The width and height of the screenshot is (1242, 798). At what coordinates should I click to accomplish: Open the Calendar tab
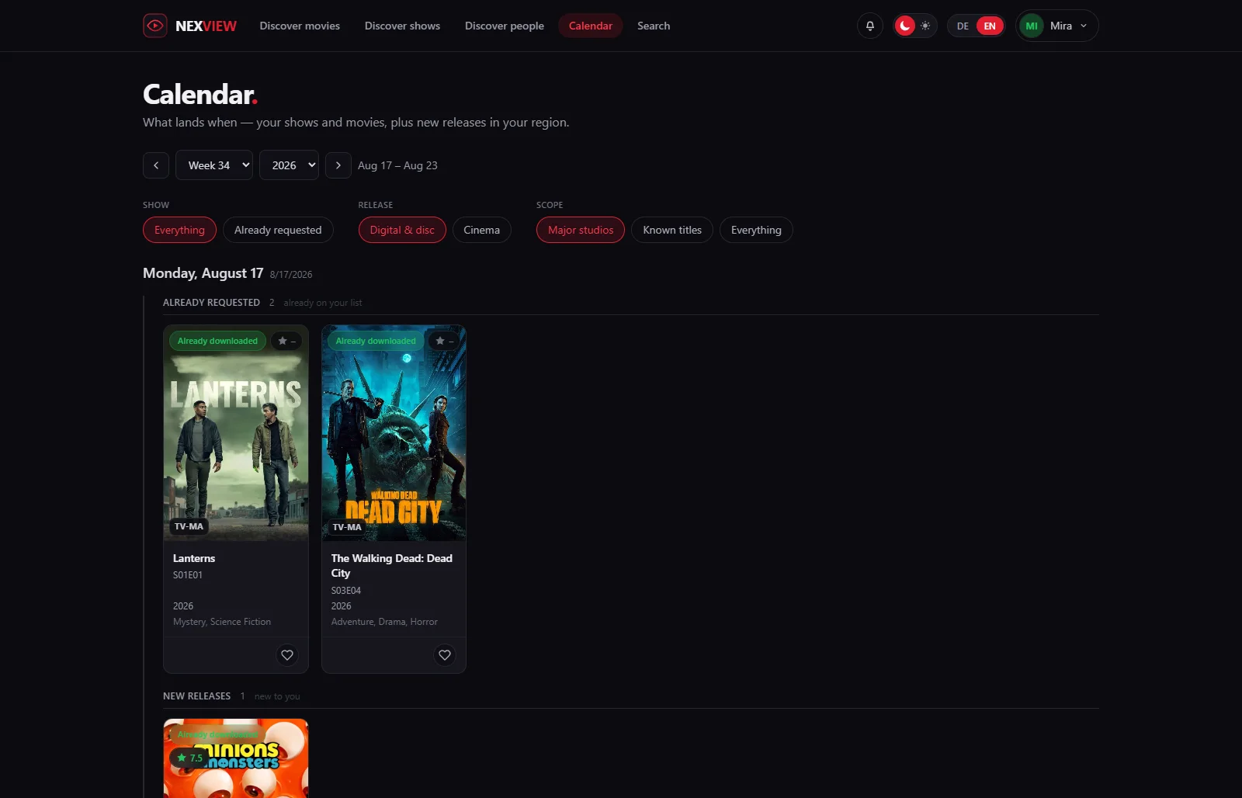coord(591,26)
